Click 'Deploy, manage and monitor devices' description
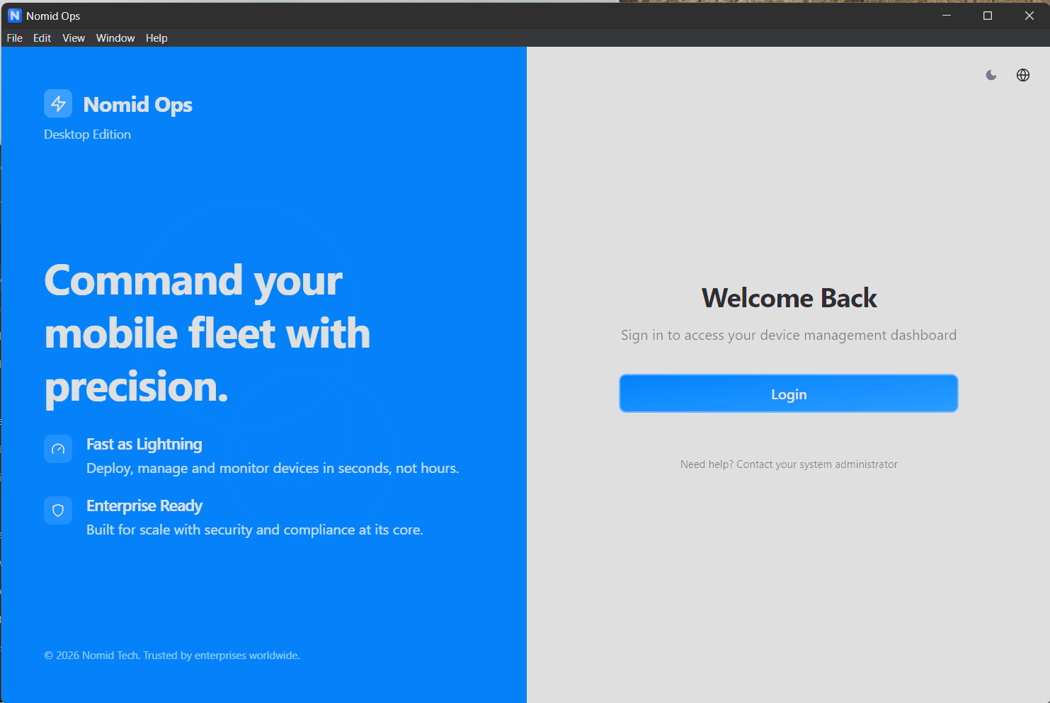The width and height of the screenshot is (1050, 703). click(x=273, y=468)
